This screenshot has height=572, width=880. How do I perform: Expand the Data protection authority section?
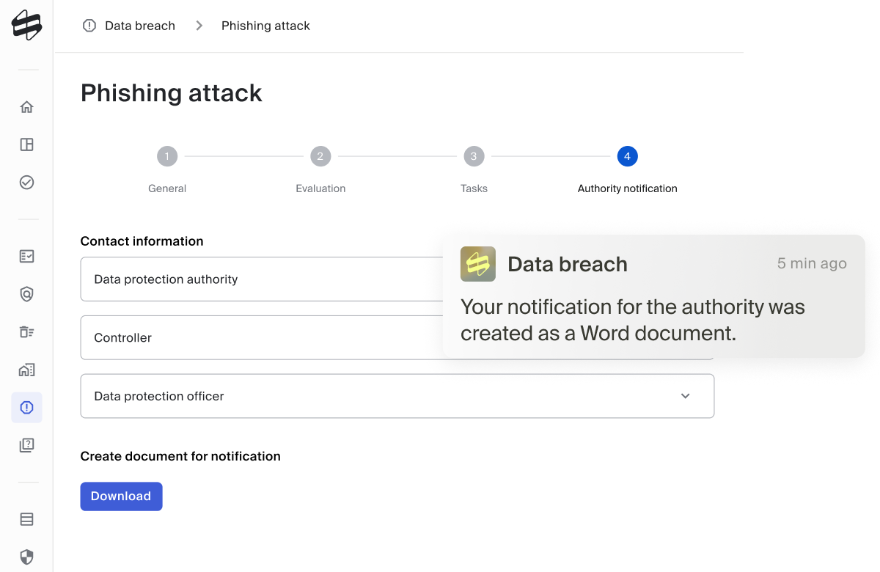click(261, 279)
